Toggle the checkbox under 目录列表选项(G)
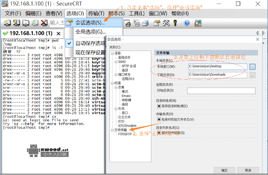 click(159, 133)
